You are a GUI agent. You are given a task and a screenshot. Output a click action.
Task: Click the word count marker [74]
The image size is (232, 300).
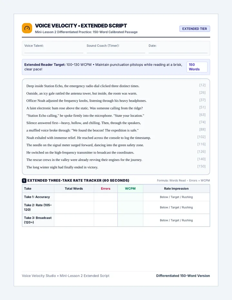click(x=202, y=122)
